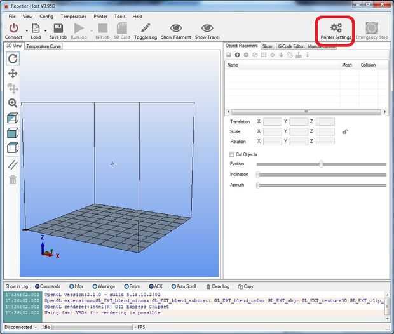Click the Run Job play icon
The height and width of the screenshot is (334, 394).
(x=79, y=28)
